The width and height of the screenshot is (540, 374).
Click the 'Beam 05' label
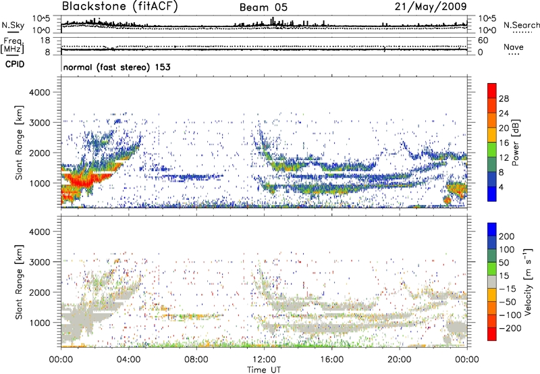(263, 7)
